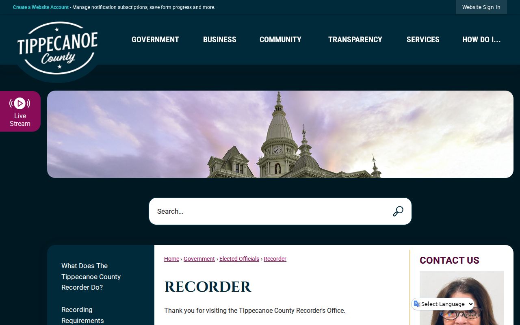Click the Tippecanoe County logo

(58, 48)
